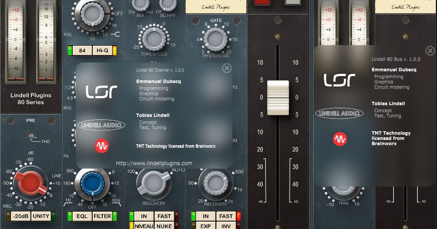Click the TMT Technology text in 80 Bus dialog

coord(391,138)
